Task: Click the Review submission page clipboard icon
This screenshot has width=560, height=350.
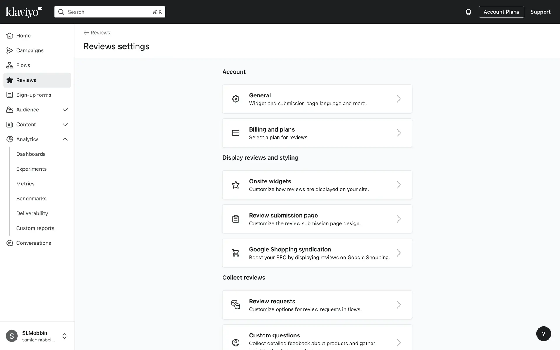Action: click(x=236, y=219)
